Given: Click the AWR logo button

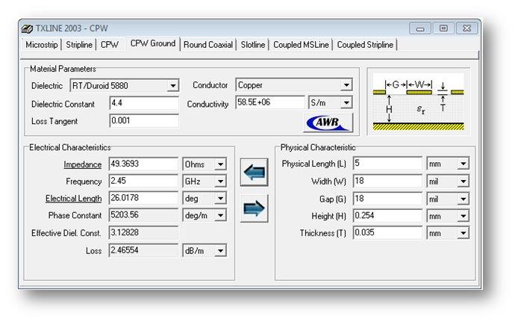Looking at the screenshot, I should pyautogui.click(x=328, y=123).
